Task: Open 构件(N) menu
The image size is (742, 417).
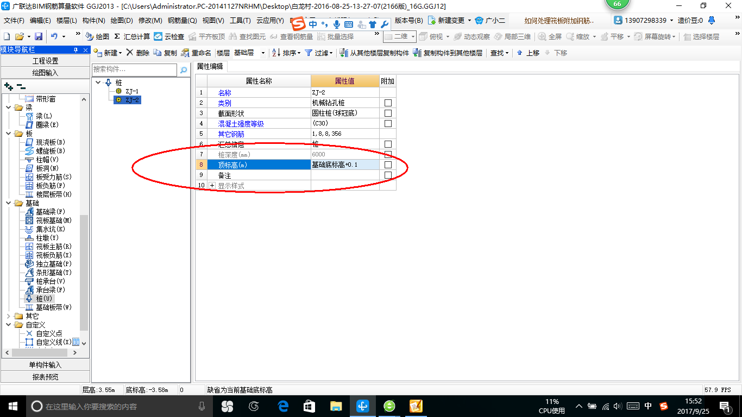Action: [x=93, y=21]
